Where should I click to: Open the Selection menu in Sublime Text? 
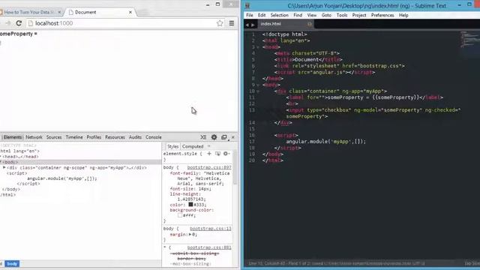point(280,15)
